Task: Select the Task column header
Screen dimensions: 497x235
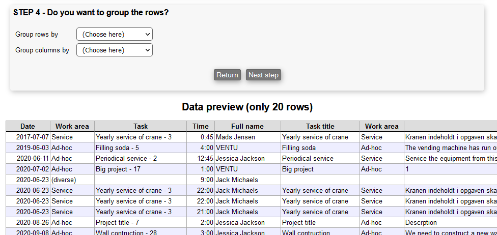Action: tap(141, 126)
